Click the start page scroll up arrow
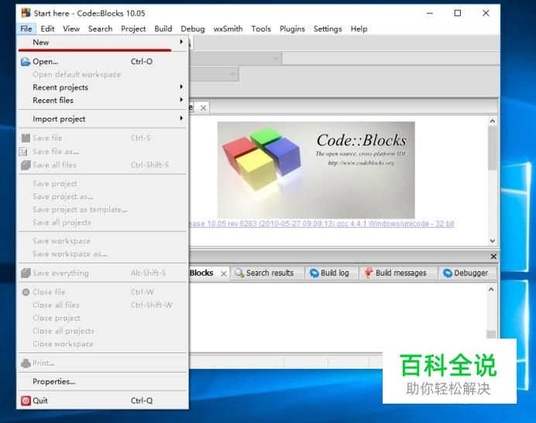 click(x=493, y=121)
